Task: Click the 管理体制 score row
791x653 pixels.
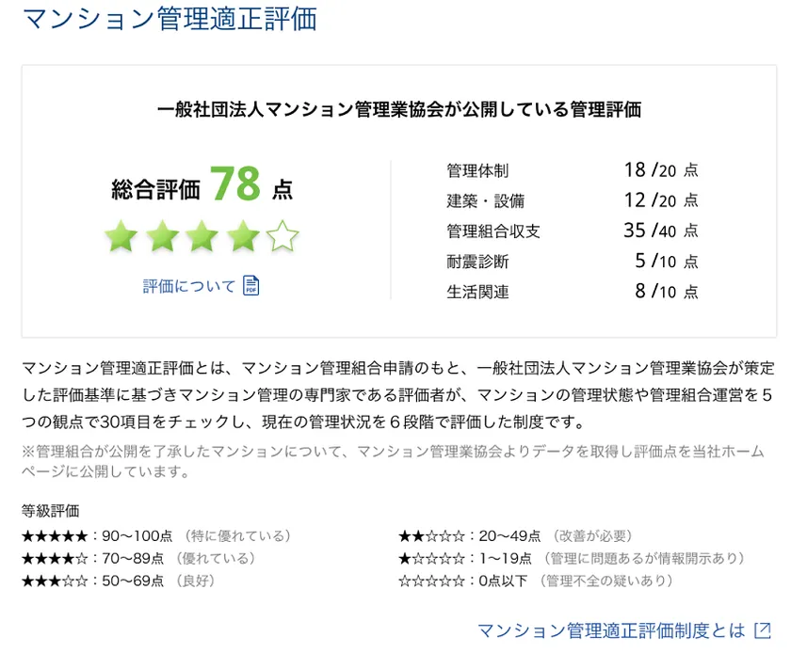Action: click(572, 170)
